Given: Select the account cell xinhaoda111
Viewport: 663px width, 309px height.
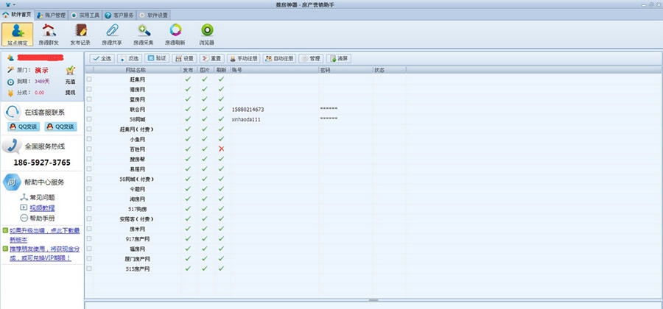Looking at the screenshot, I should click(246, 119).
